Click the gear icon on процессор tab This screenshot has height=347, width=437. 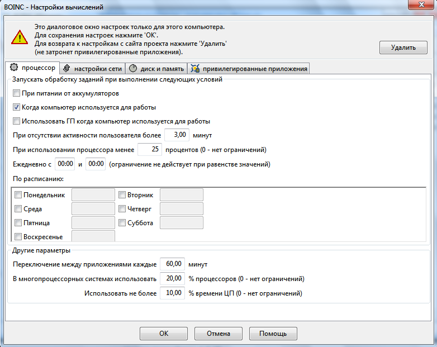[14, 67]
